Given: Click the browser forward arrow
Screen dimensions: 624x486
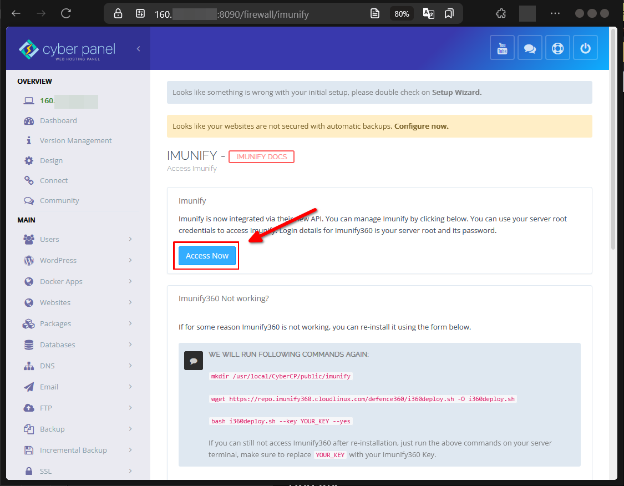Looking at the screenshot, I should (x=40, y=13).
